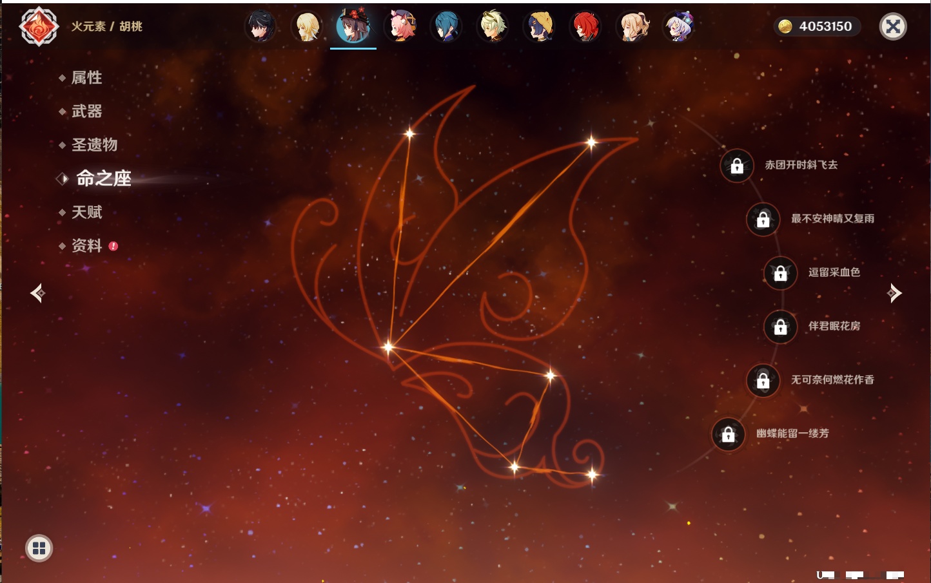Select the blonde ponytail Jean portrait
Image resolution: width=931 pixels, height=583 pixels.
632,27
